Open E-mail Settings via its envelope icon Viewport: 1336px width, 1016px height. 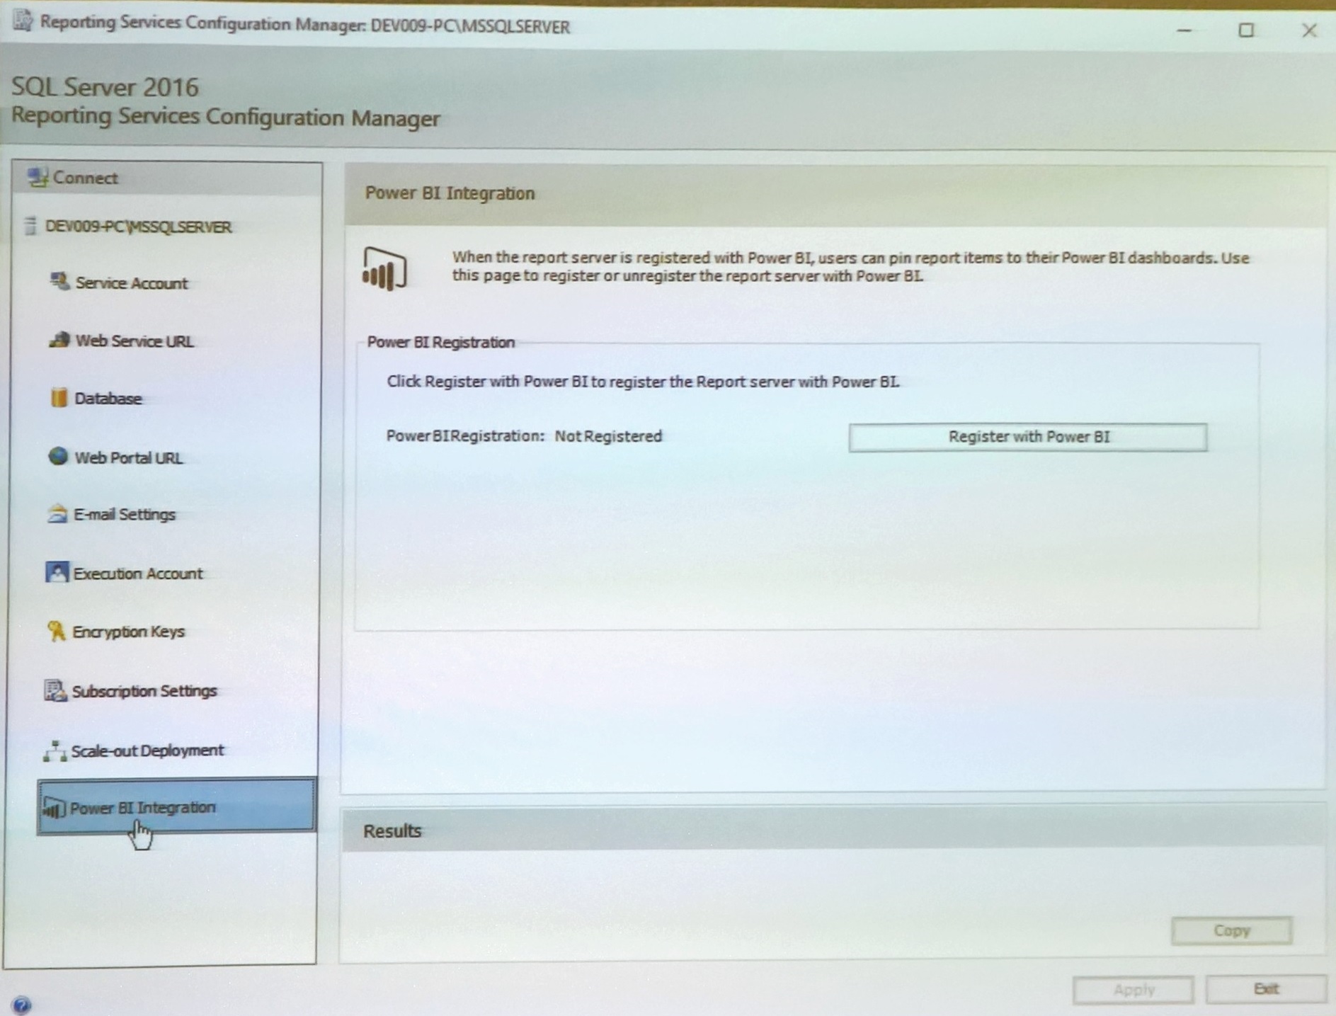click(x=57, y=514)
